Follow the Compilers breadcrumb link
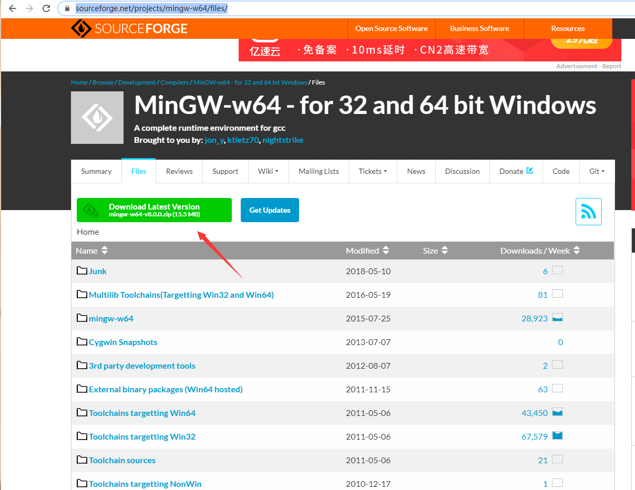This screenshot has height=490, width=635. [175, 82]
